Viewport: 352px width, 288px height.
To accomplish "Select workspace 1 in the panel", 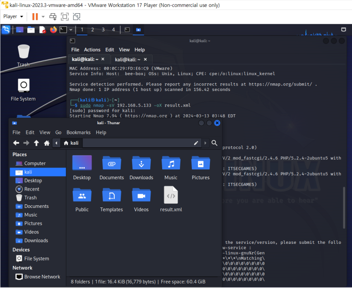I will [82, 30].
